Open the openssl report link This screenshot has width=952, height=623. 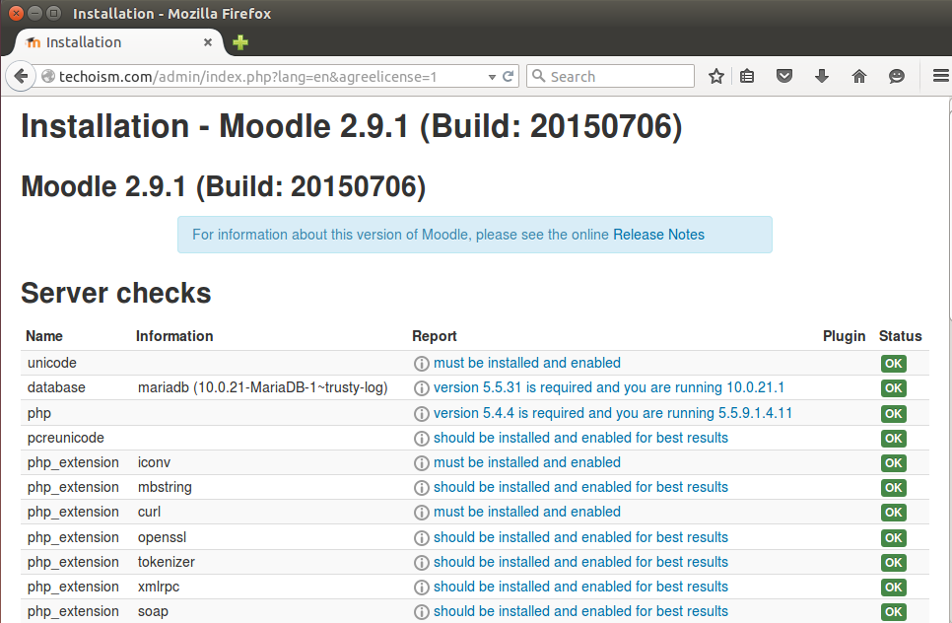[580, 537]
